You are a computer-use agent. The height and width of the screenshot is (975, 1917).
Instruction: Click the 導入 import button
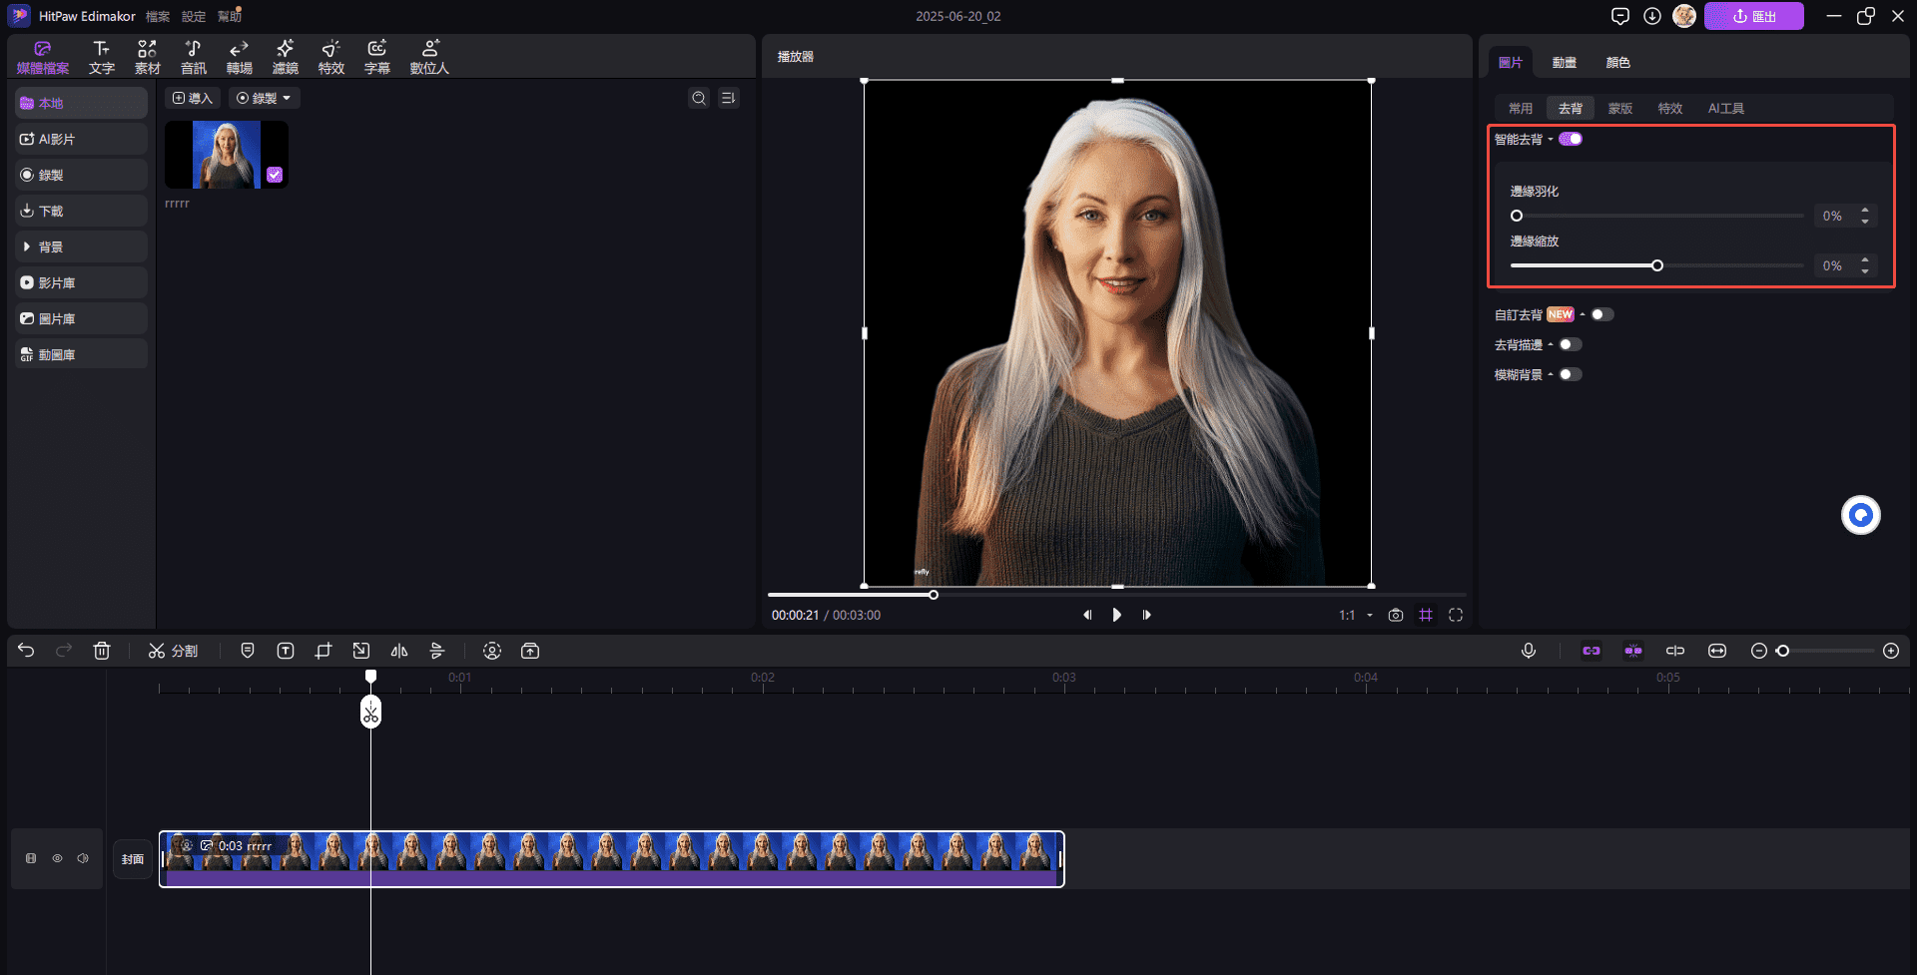point(192,98)
